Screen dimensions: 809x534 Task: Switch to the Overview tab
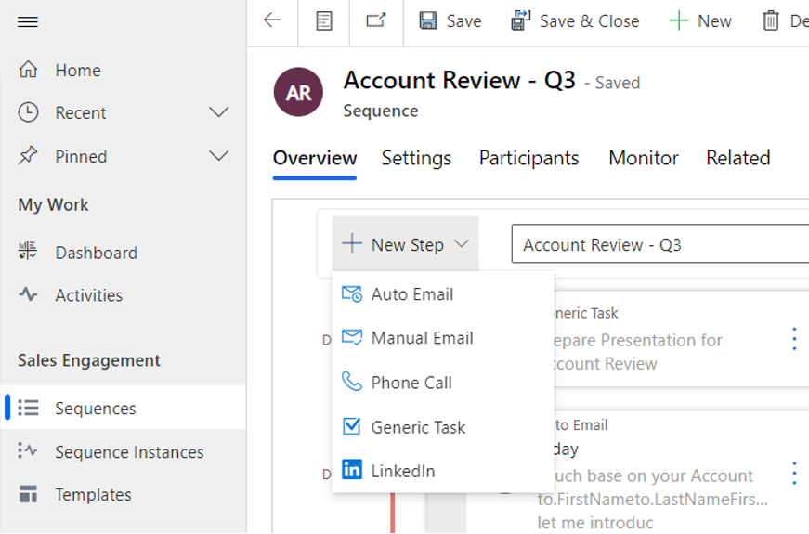(315, 158)
